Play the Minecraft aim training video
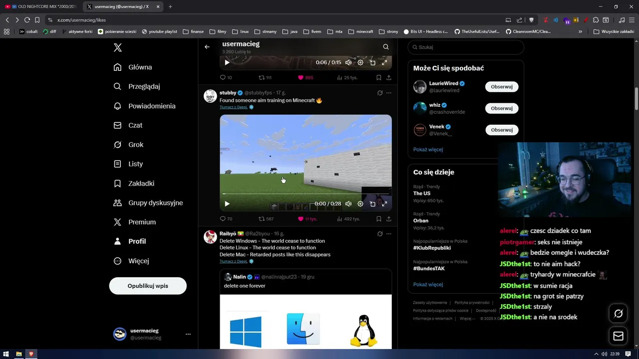 [227, 204]
